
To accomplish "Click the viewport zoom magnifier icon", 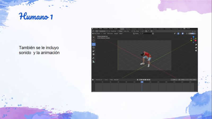I will (196, 45).
